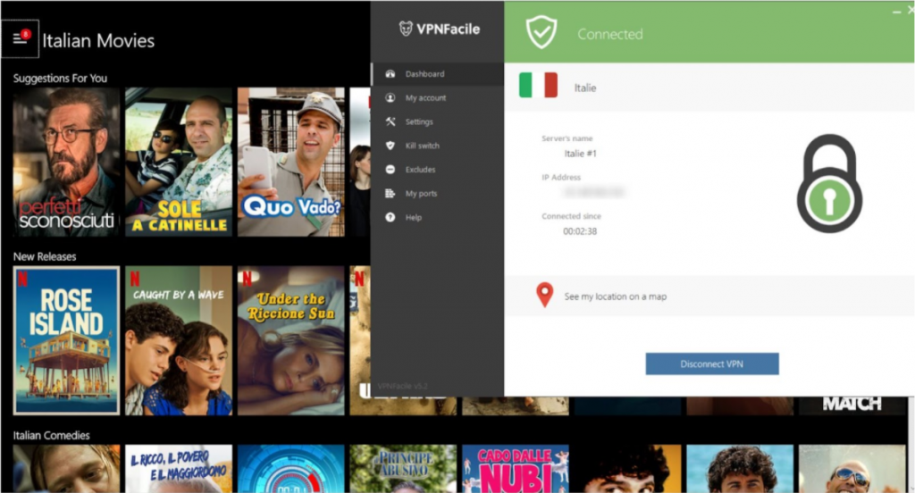The image size is (915, 493).
Task: Select Kill switch menu entry
Action: coord(437,146)
